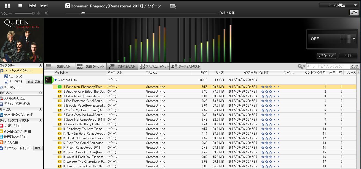Click the HR badge on Another One Bites
Screen dimensions: 361x169
[x=60, y=92]
